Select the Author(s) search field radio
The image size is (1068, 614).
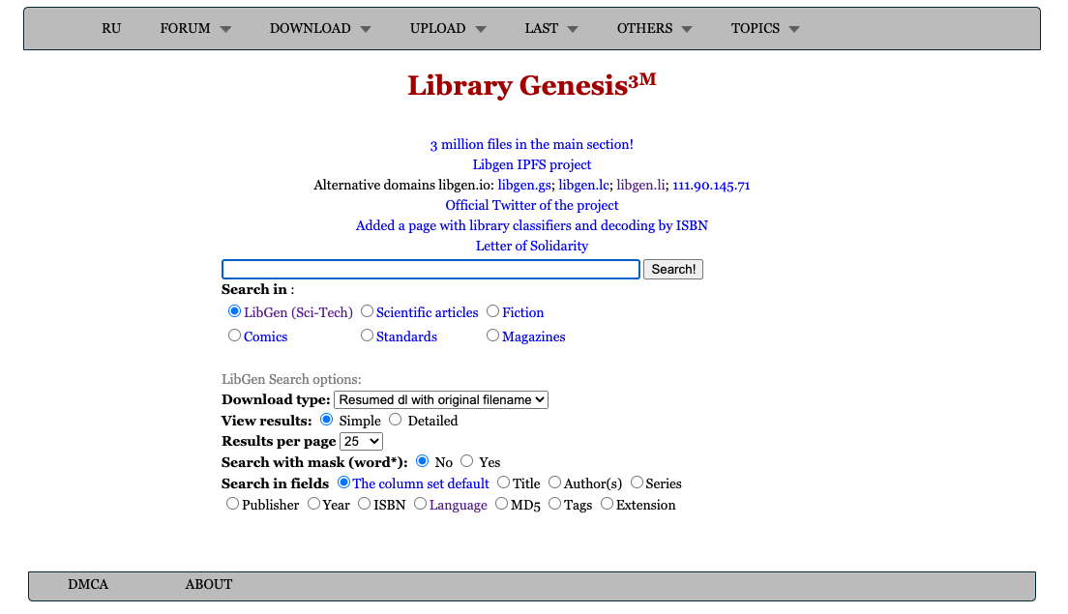(555, 482)
